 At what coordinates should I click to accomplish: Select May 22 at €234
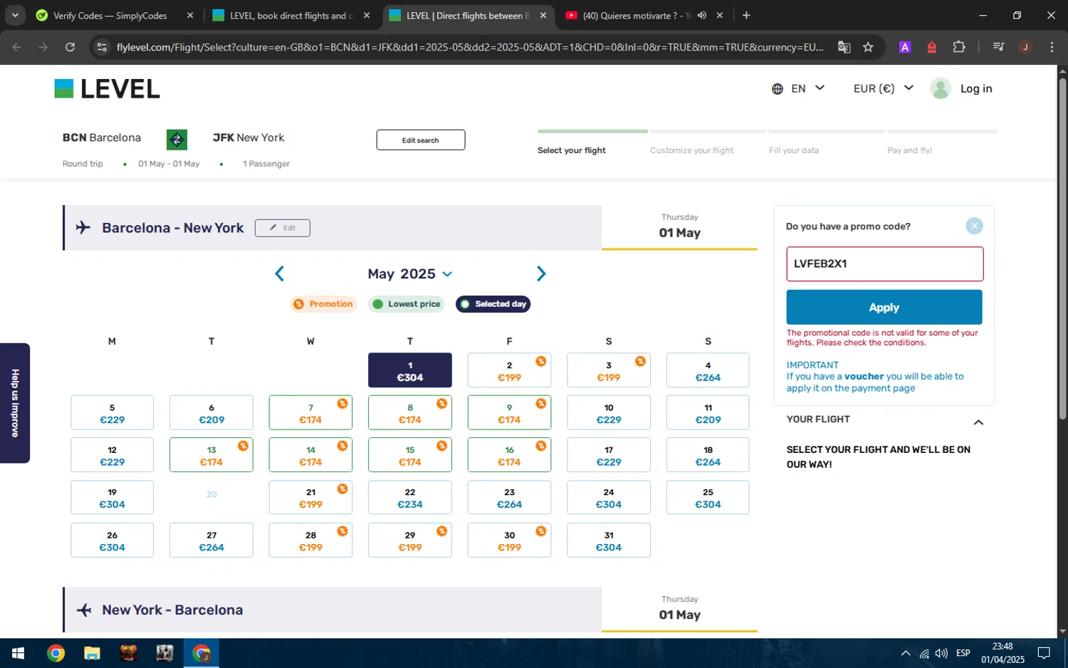410,497
